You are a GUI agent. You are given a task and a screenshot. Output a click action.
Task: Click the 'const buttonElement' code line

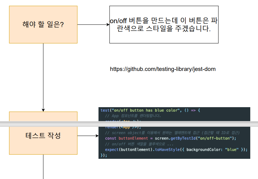click(x=171, y=138)
